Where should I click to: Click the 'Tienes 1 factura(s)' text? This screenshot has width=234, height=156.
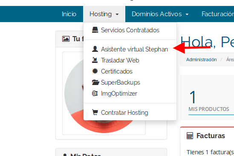point(210,152)
